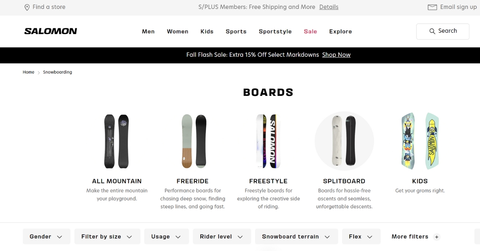Click the search magnifier icon
This screenshot has height=251, width=480.
[x=432, y=31]
